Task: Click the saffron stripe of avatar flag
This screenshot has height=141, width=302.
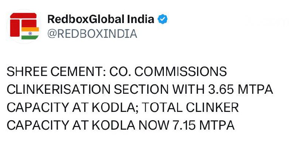Action: tap(30, 29)
